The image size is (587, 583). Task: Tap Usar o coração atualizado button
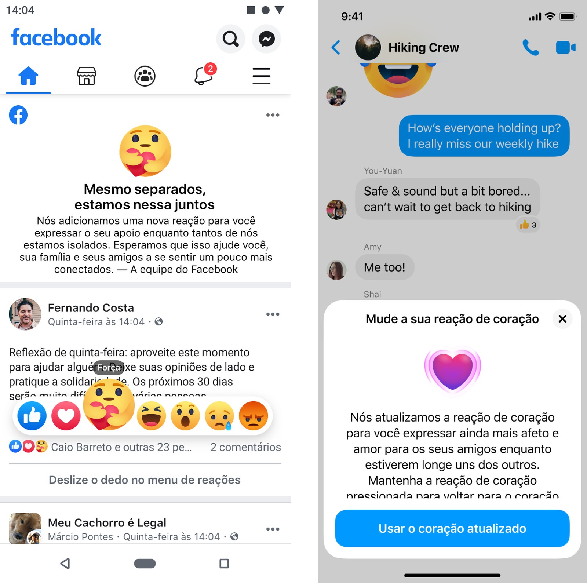click(452, 528)
